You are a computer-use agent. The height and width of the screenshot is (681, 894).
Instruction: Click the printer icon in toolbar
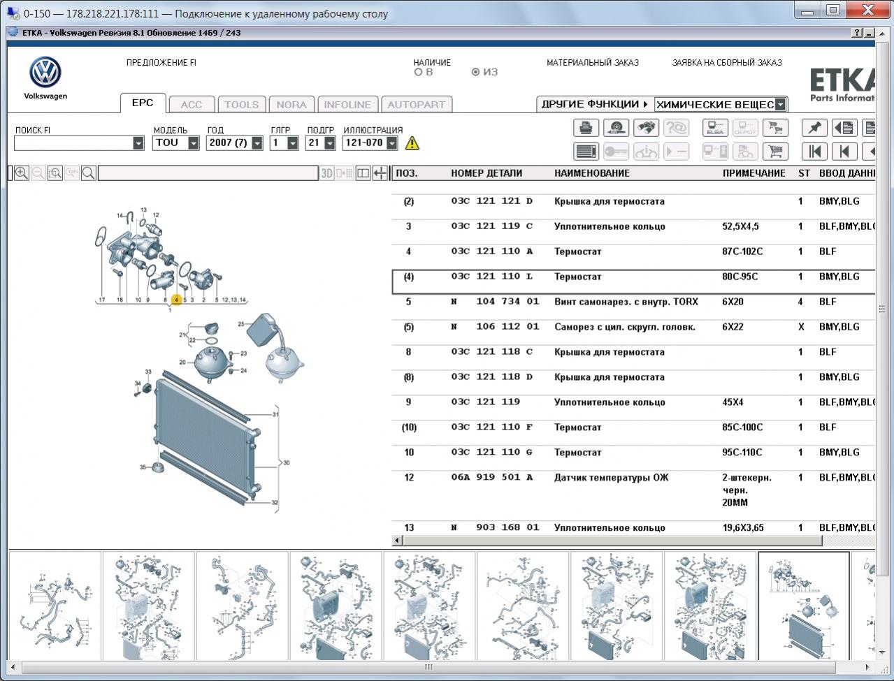pyautogui.click(x=586, y=128)
